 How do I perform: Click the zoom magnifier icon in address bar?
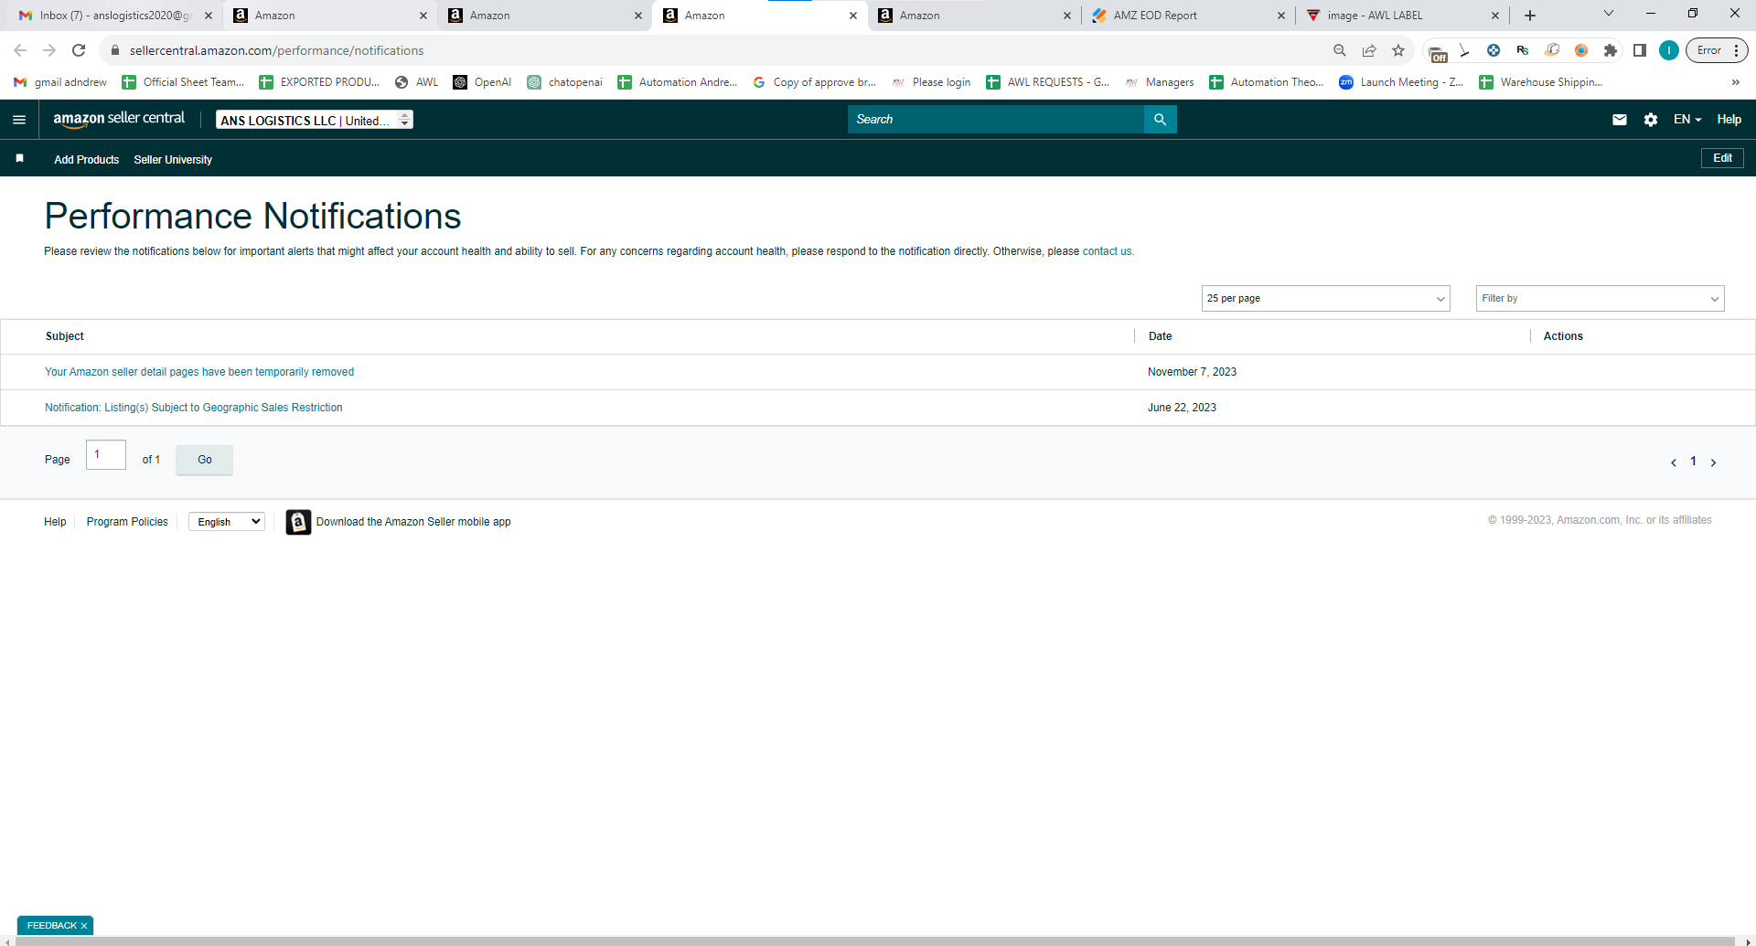[x=1340, y=50]
